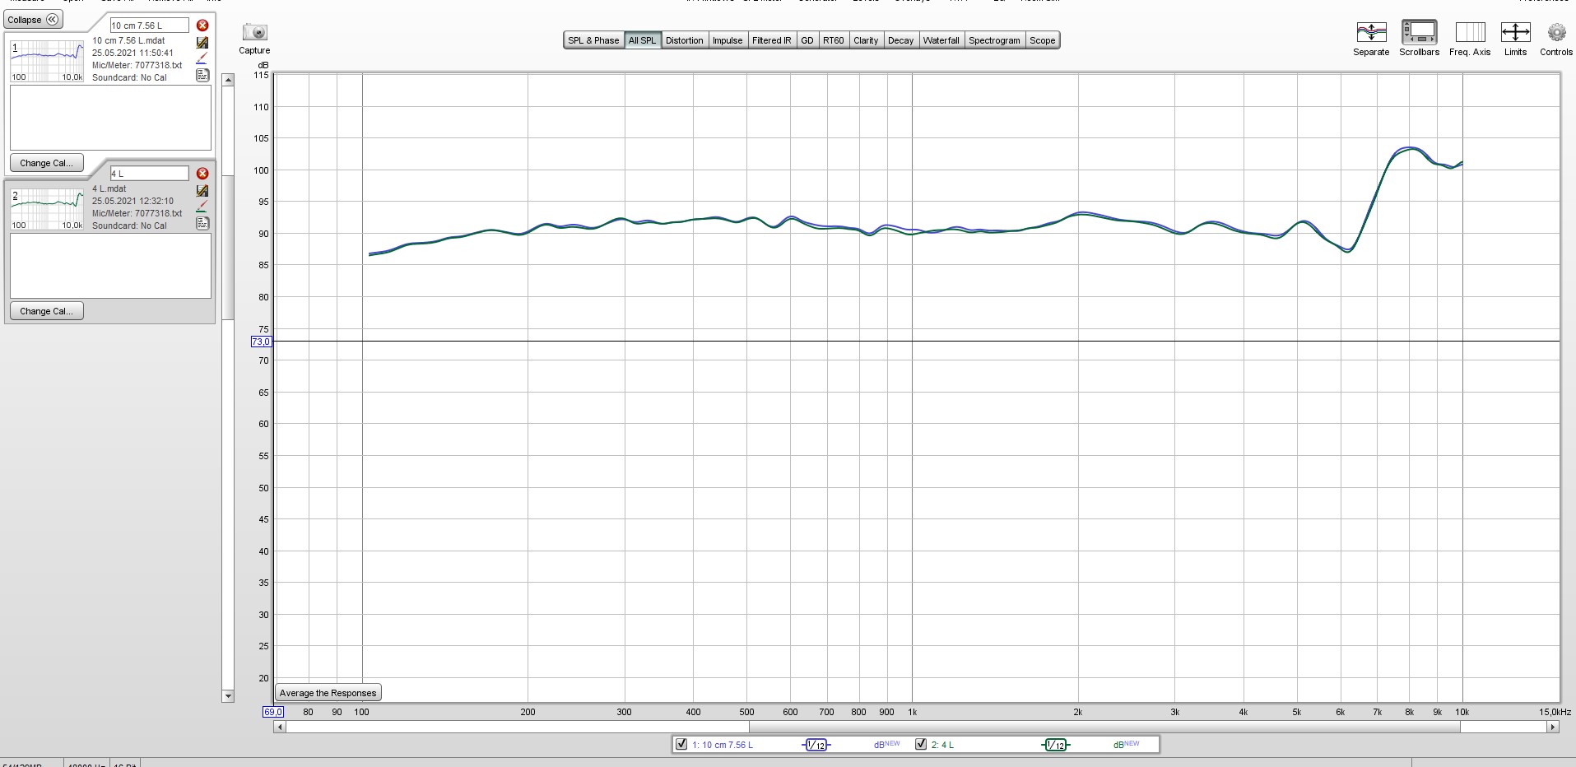
Task: Change trace colour for measurement 2
Action: pos(202,207)
